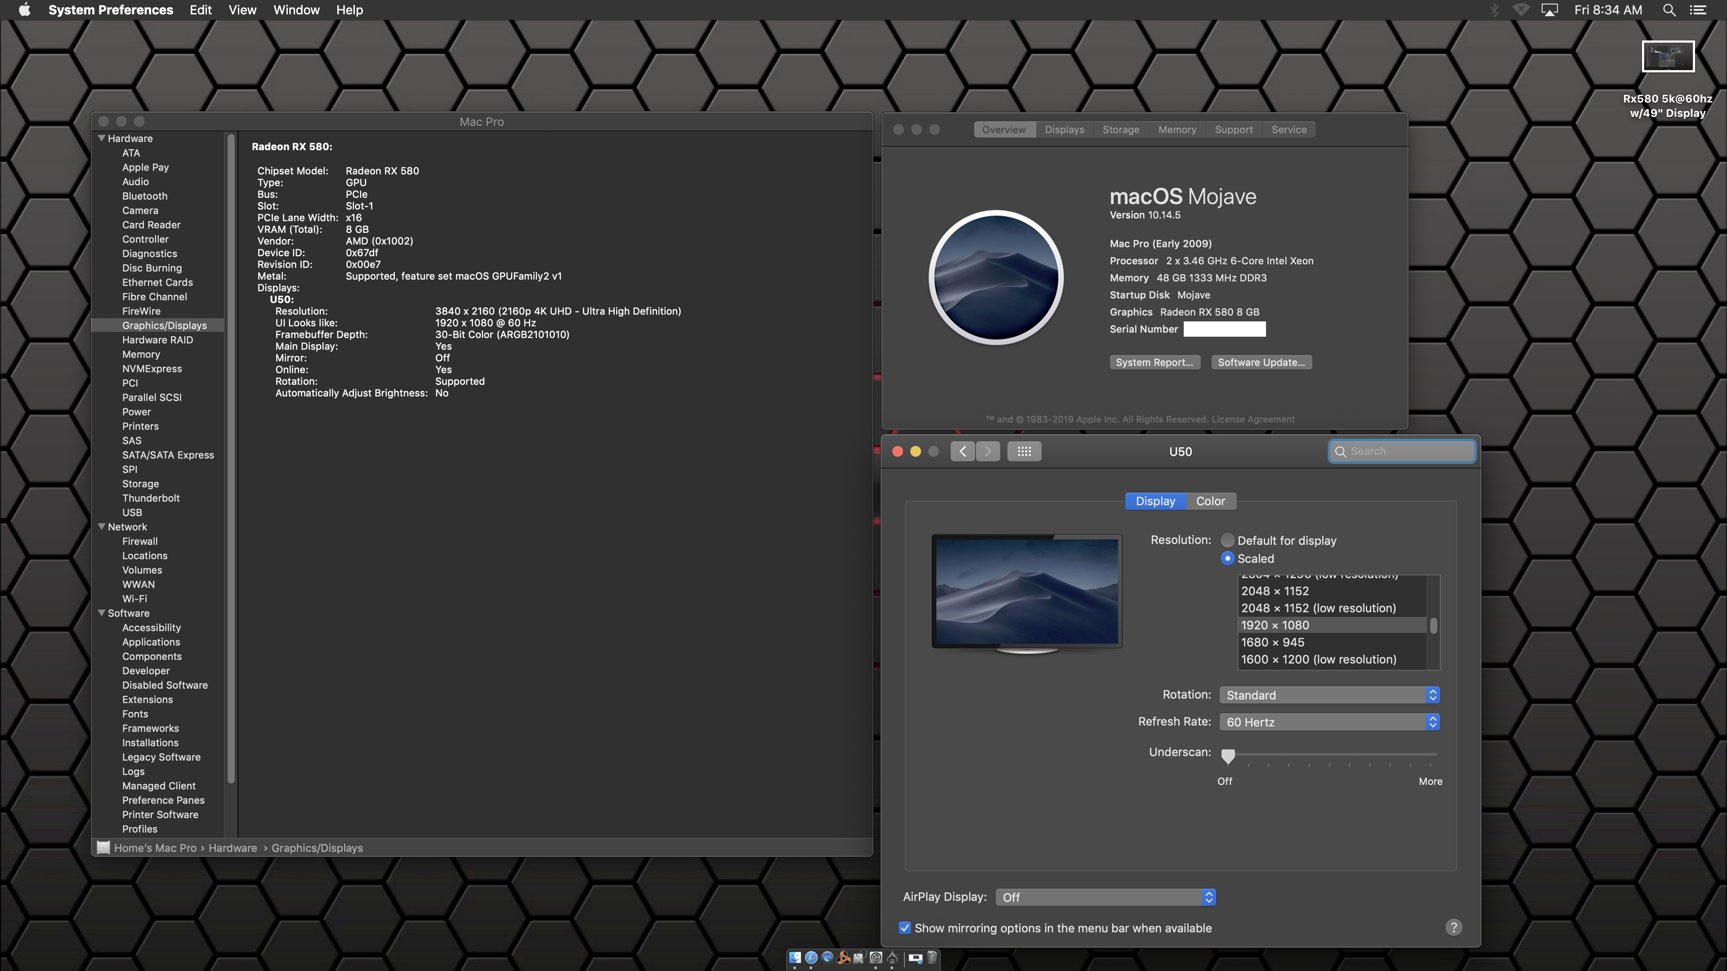Adjust the Underscan slider handle
This screenshot has width=1727, height=971.
[1227, 757]
